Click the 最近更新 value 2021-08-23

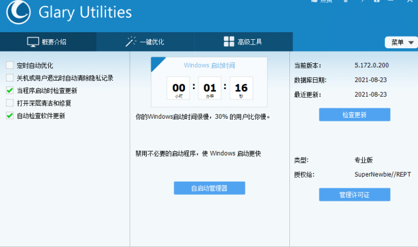370,95
